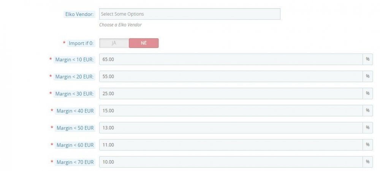Switch Import if 0 to JĀ

point(114,43)
